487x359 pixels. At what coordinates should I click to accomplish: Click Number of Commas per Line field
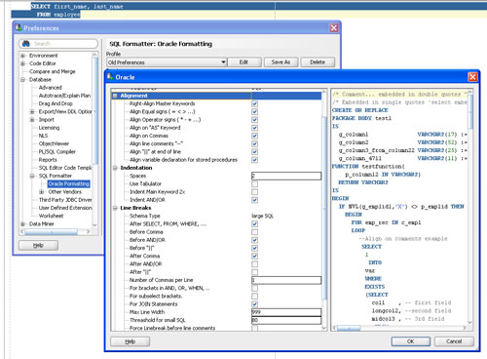tap(286, 280)
